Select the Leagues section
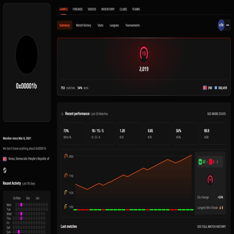This screenshot has height=234, width=234. coord(114,25)
